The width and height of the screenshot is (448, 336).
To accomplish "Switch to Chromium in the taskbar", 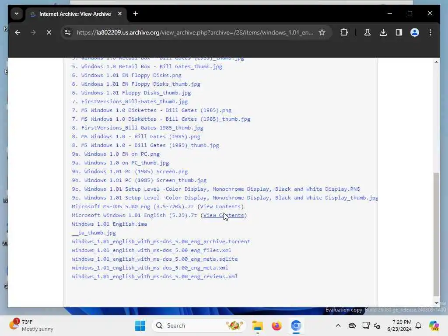I will pos(296,325).
